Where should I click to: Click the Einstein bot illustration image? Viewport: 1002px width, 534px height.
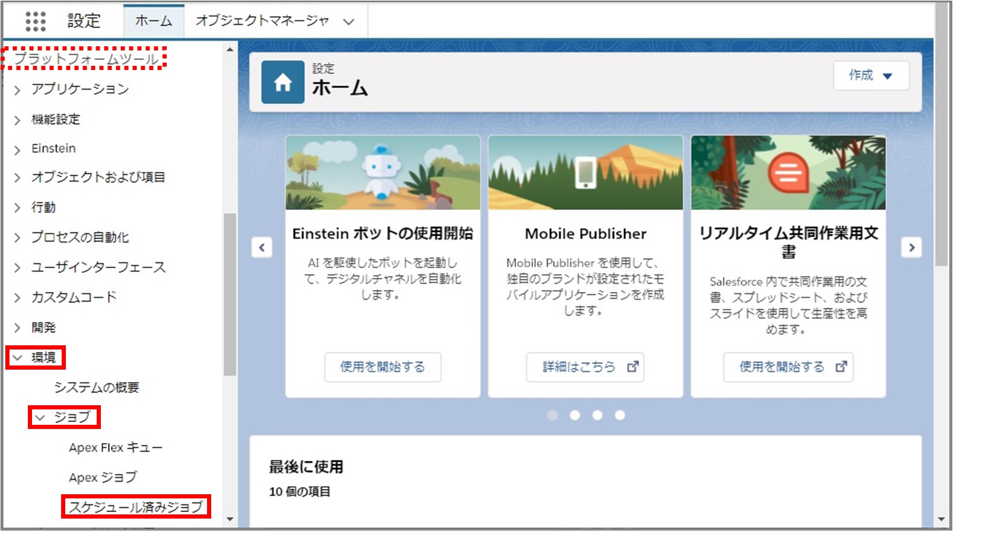(x=383, y=173)
